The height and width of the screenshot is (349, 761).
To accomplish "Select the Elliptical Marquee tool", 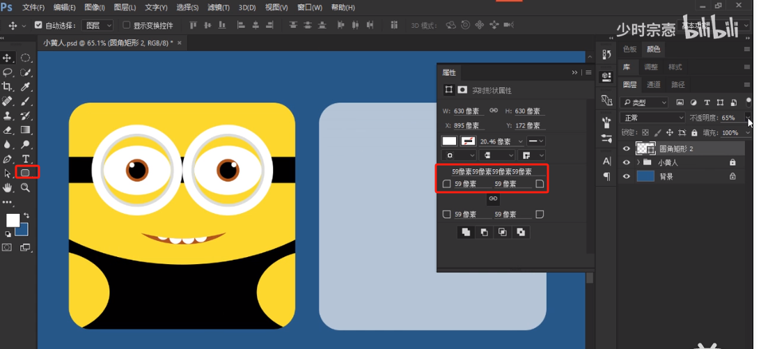I will tap(25, 59).
